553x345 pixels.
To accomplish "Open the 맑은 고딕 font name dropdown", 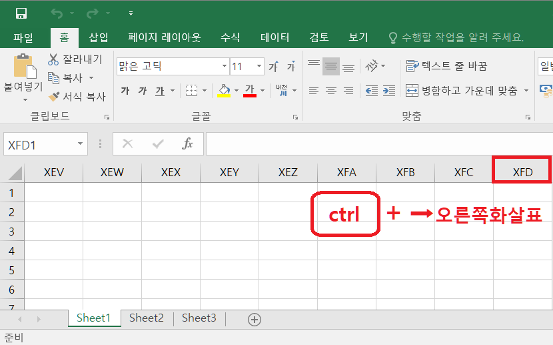I will pyautogui.click(x=225, y=66).
